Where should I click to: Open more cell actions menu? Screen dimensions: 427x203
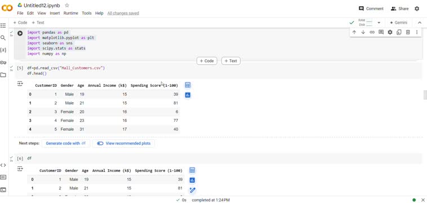pyautogui.click(x=417, y=32)
